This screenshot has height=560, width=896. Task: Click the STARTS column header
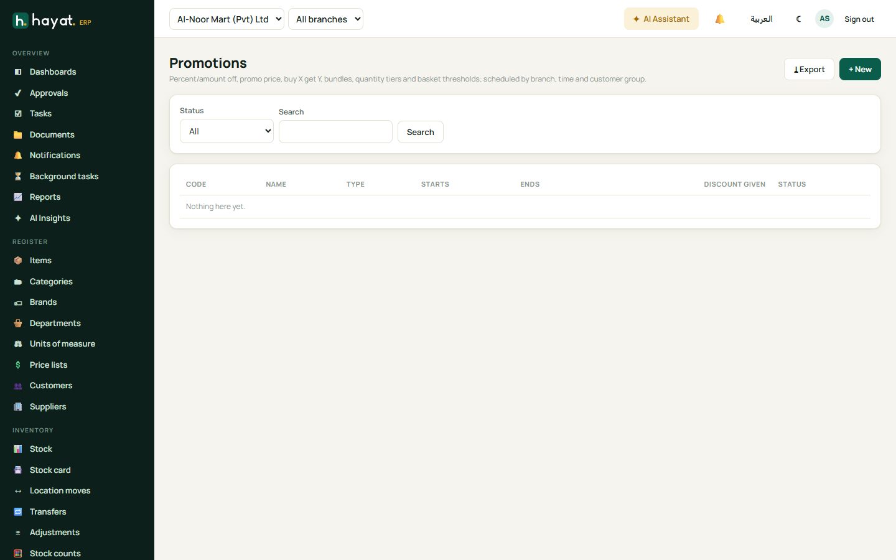[x=435, y=184]
